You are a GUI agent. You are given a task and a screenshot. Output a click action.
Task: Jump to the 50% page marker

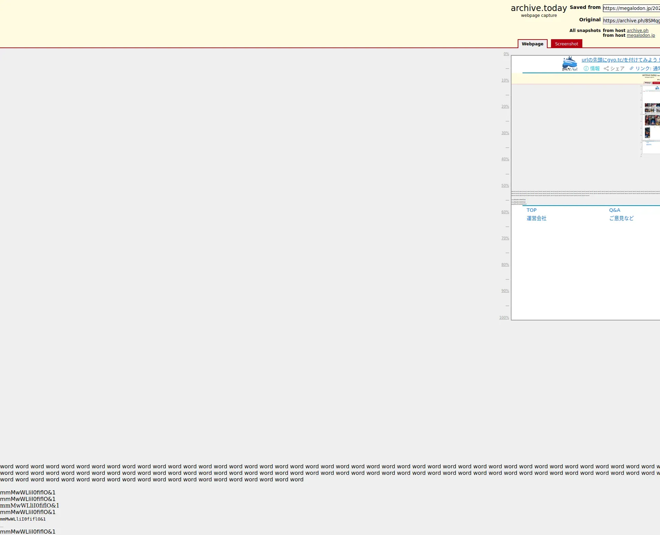tap(505, 185)
